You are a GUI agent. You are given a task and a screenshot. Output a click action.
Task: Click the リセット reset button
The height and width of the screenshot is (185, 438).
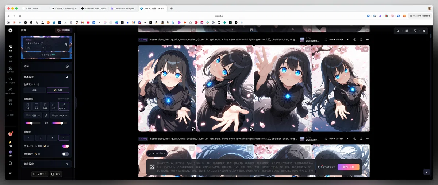pos(40,174)
